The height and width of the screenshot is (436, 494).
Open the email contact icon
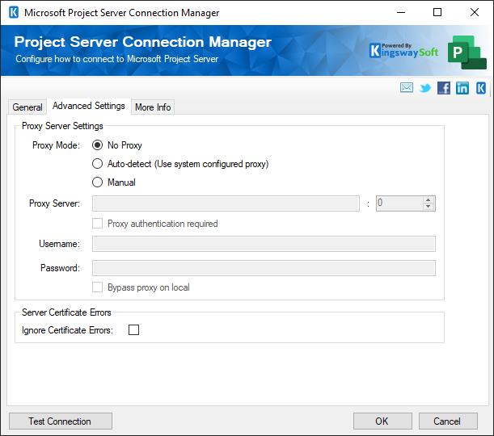[x=407, y=87]
